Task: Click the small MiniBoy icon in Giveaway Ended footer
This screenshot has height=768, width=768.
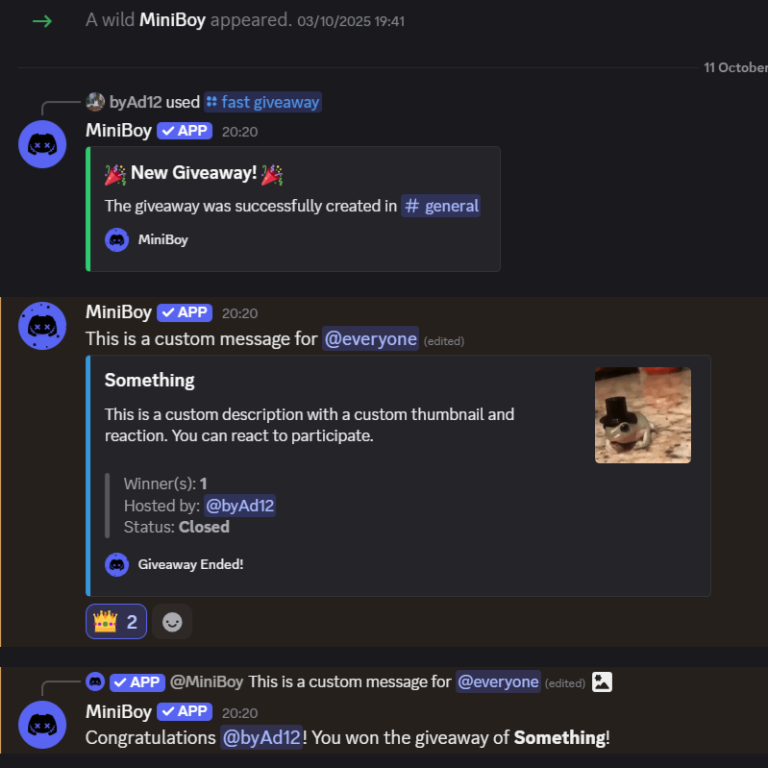Action: 116,564
